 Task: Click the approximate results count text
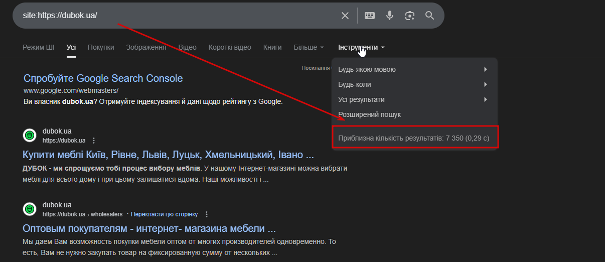point(414,138)
